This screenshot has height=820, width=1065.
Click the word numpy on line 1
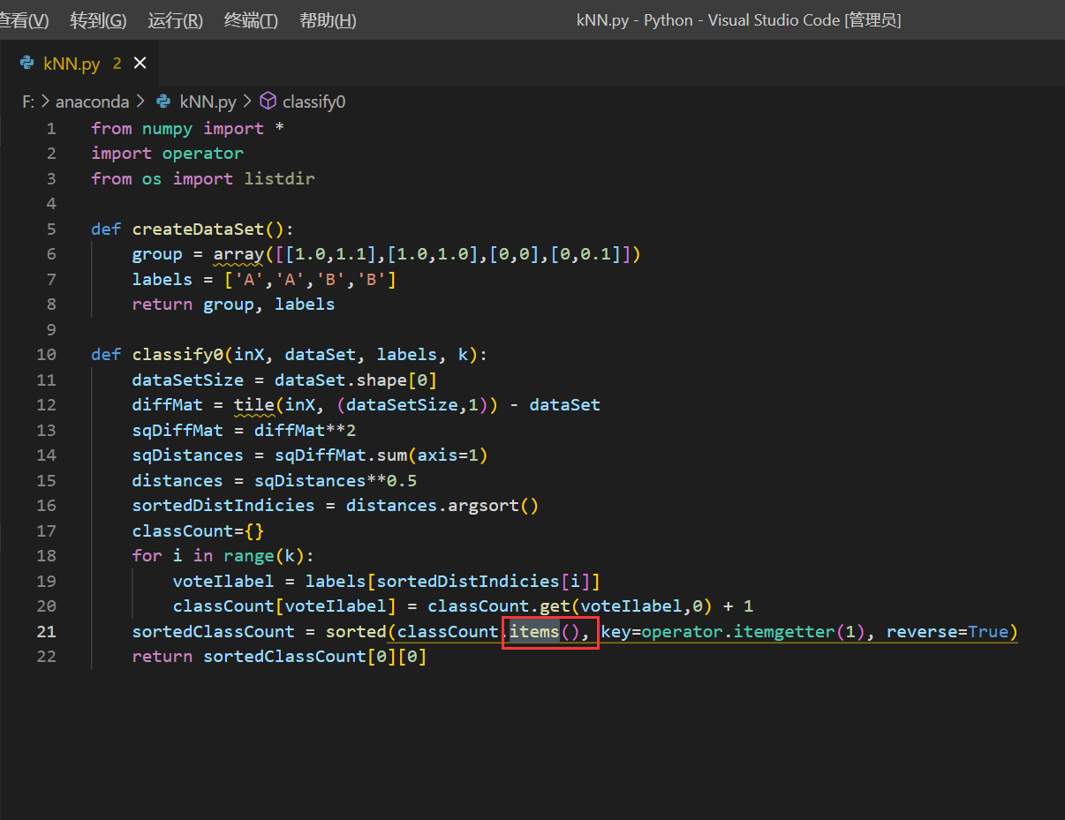[167, 129]
